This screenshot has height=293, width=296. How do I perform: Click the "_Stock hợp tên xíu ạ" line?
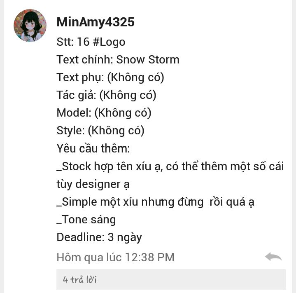(170, 166)
